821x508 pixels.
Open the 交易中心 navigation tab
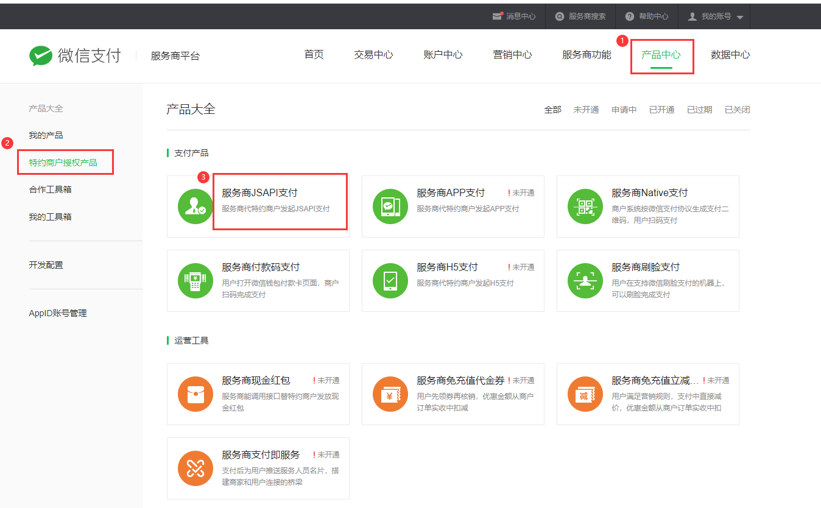373,55
